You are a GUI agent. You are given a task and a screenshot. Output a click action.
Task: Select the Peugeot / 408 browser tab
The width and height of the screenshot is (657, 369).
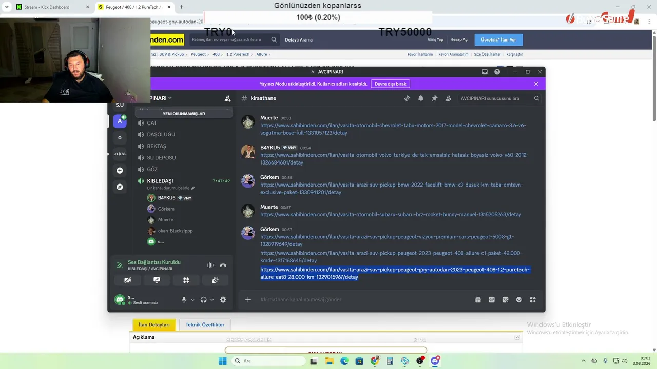click(x=135, y=7)
